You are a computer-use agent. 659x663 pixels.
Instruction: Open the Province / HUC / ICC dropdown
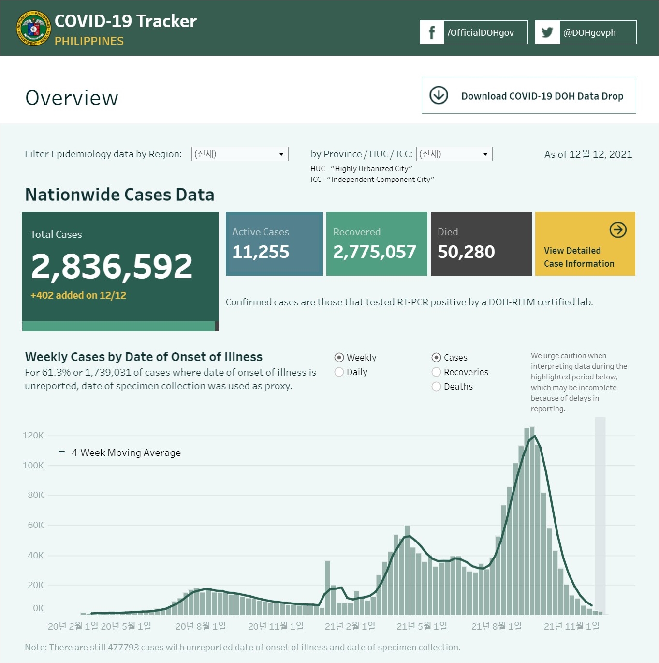[454, 154]
